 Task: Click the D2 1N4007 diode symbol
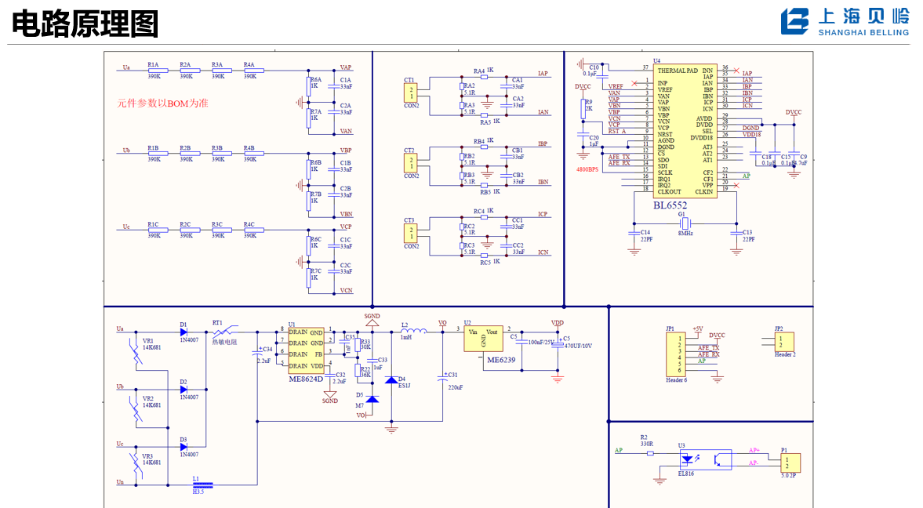tap(183, 389)
